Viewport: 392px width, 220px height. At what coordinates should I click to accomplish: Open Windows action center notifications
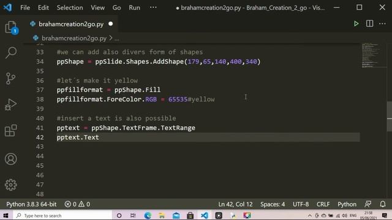385,215
